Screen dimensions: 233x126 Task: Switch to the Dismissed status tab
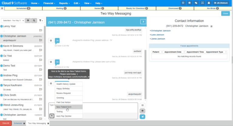coord(175,8)
